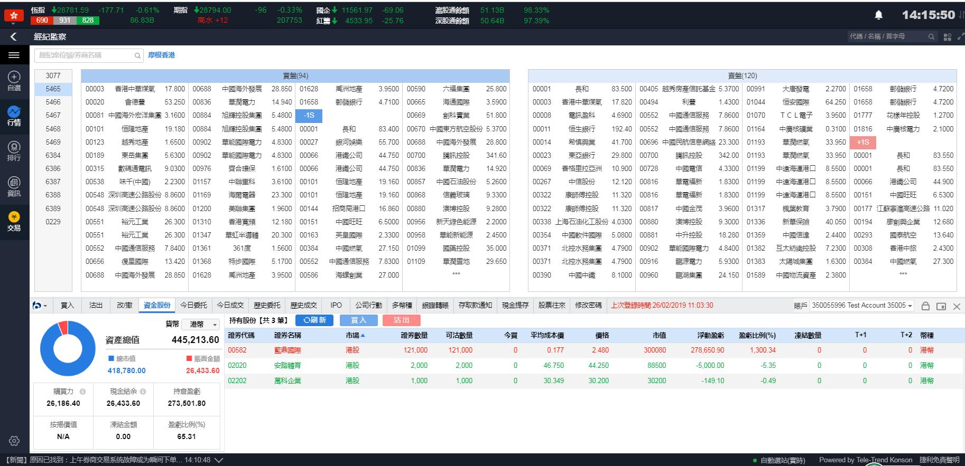Click the search magnifier in the top stock search

pos(931,36)
